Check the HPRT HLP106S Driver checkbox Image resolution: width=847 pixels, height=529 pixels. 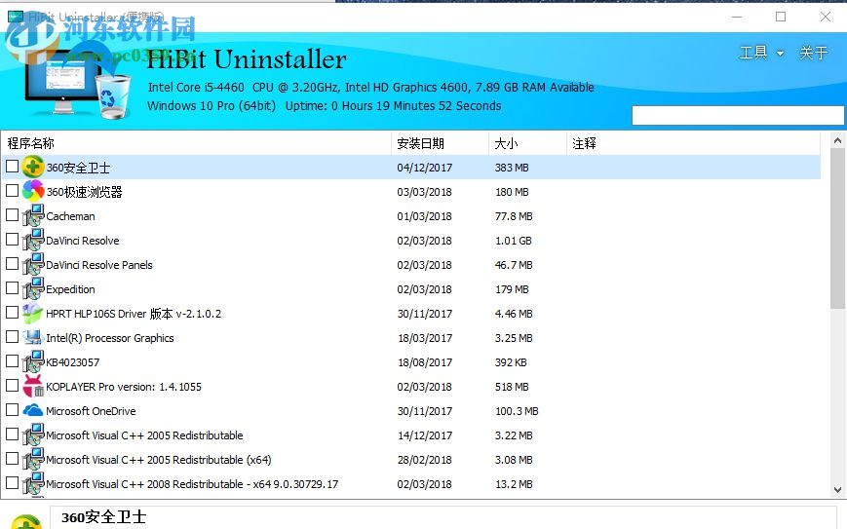[12, 312]
